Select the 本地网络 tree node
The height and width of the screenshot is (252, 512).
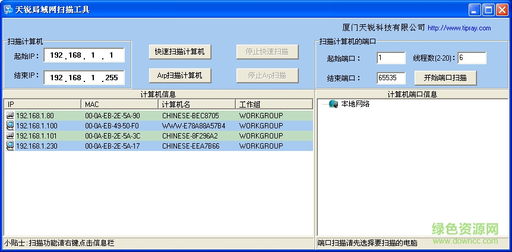pyautogui.click(x=355, y=104)
